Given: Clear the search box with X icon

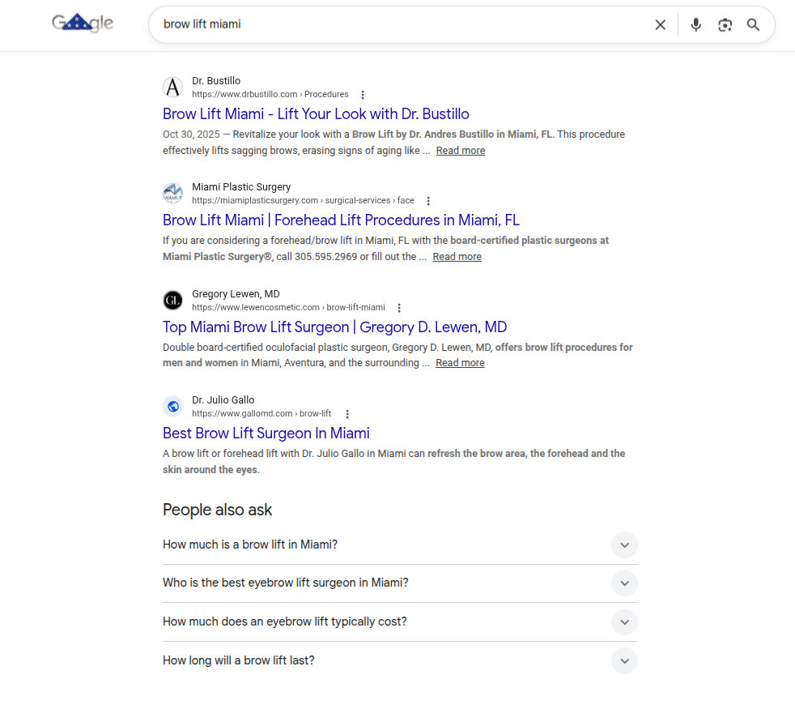Looking at the screenshot, I should 660,25.
